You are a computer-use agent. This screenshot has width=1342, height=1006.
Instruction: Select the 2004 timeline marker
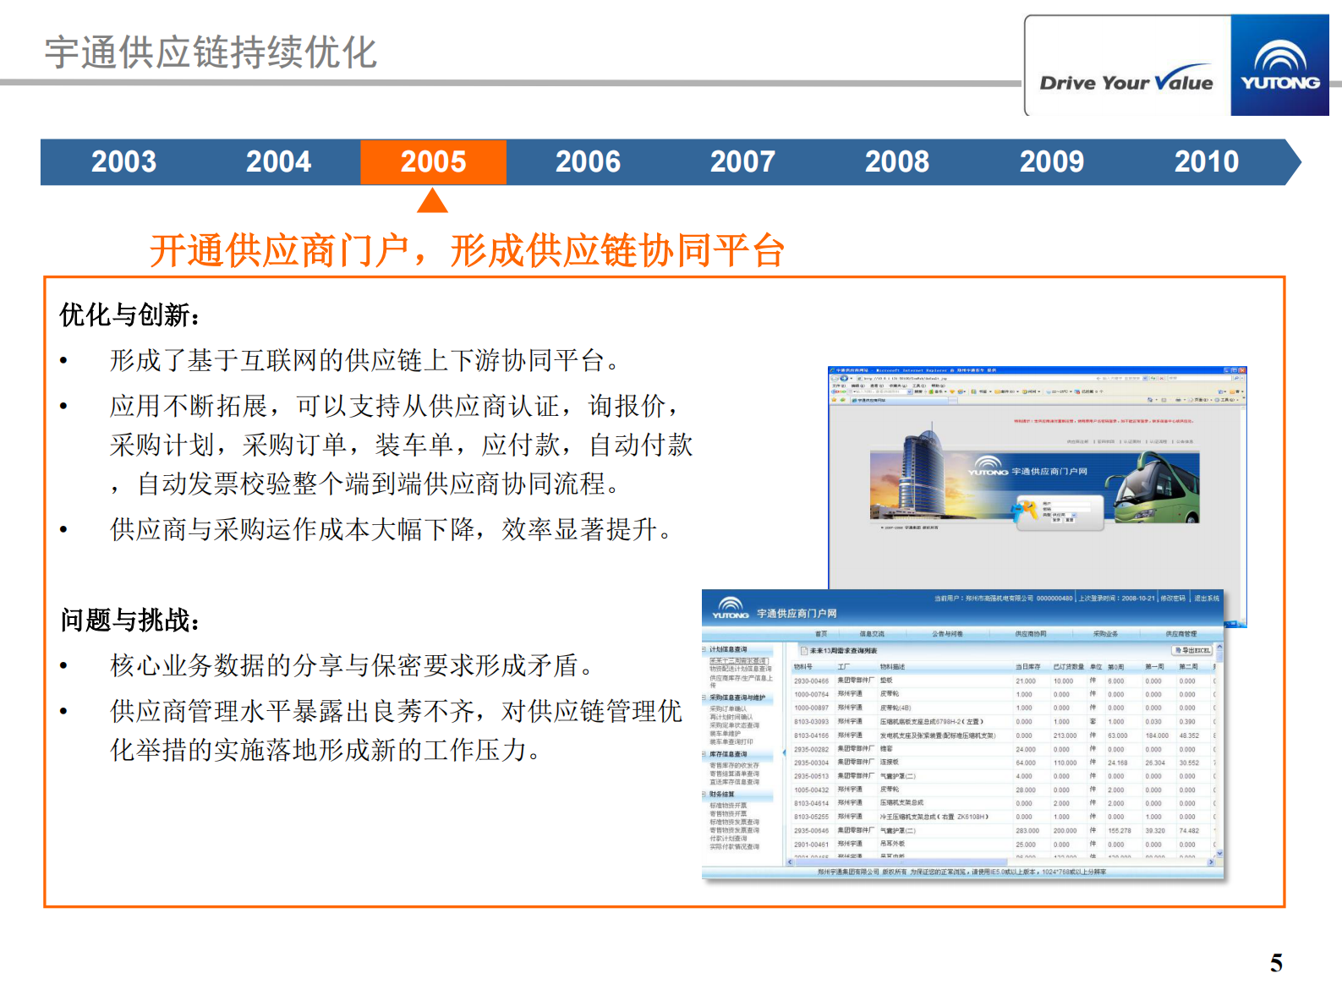tap(278, 161)
